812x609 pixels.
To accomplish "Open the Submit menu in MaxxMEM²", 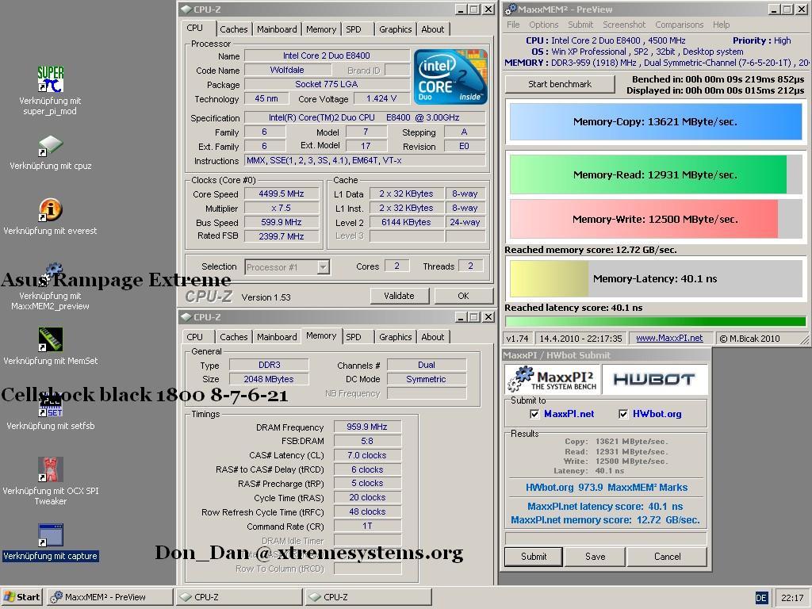I will click(x=580, y=25).
